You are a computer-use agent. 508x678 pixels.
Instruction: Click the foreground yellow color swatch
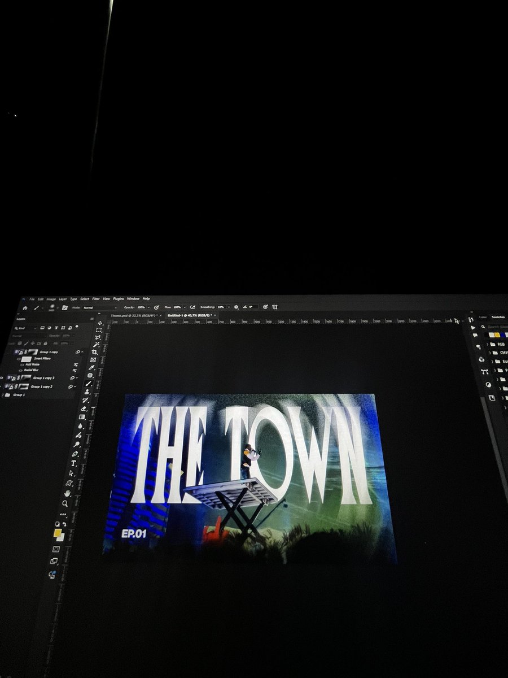pyautogui.click(x=58, y=533)
